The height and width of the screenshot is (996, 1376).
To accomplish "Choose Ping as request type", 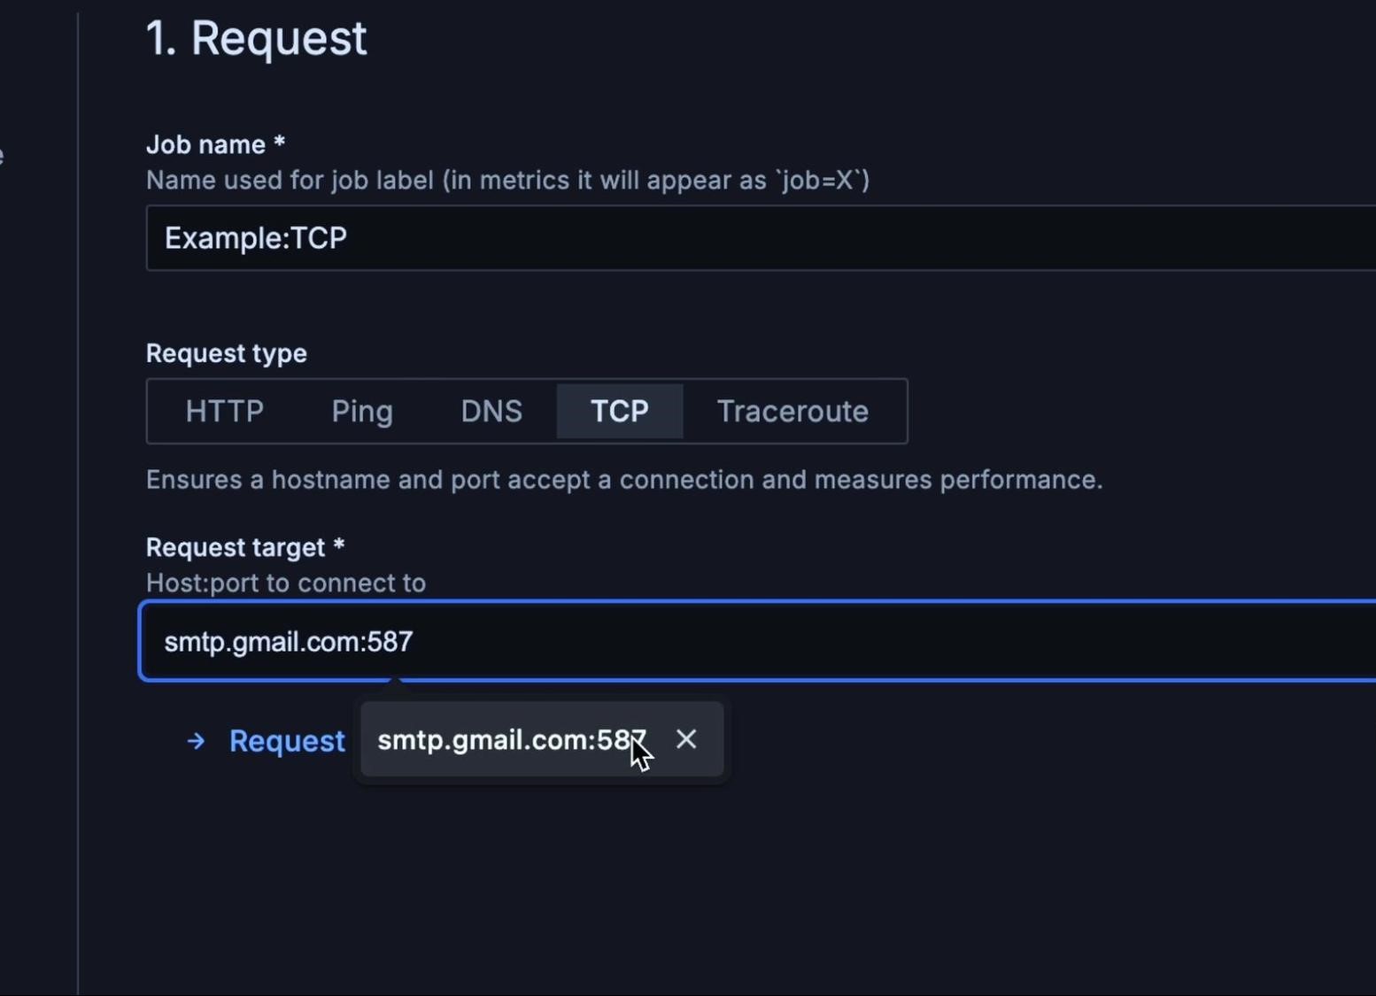I will [361, 412].
